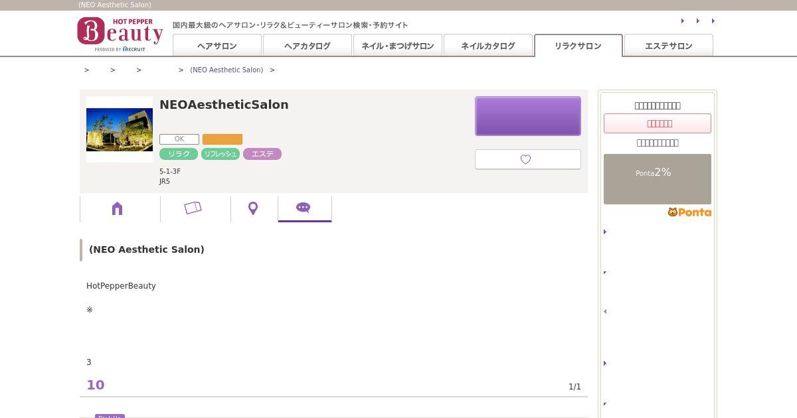
Task: Click third purple arrow in header corner
Action: 713,21
